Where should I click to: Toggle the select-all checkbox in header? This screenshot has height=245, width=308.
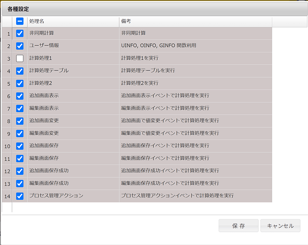pos(20,22)
